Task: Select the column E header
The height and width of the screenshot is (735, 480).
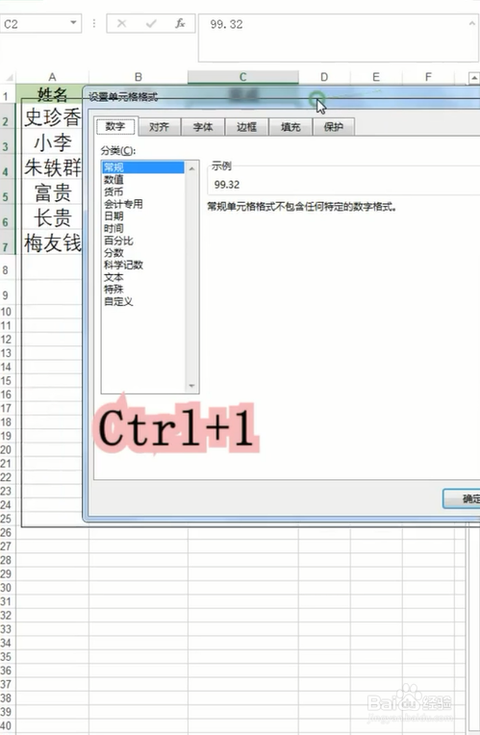Action: pos(376,77)
